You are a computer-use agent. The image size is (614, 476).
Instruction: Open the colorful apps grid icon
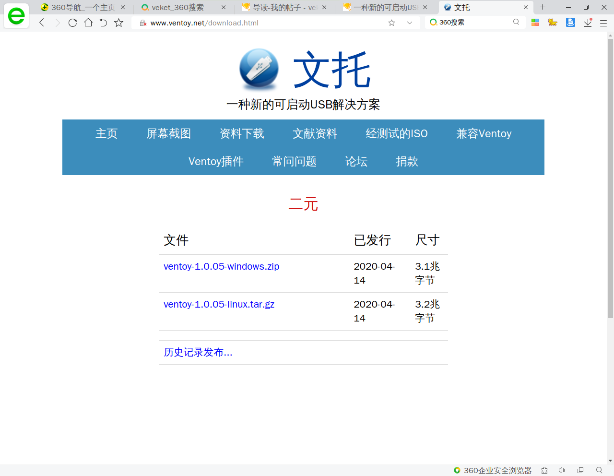(535, 22)
